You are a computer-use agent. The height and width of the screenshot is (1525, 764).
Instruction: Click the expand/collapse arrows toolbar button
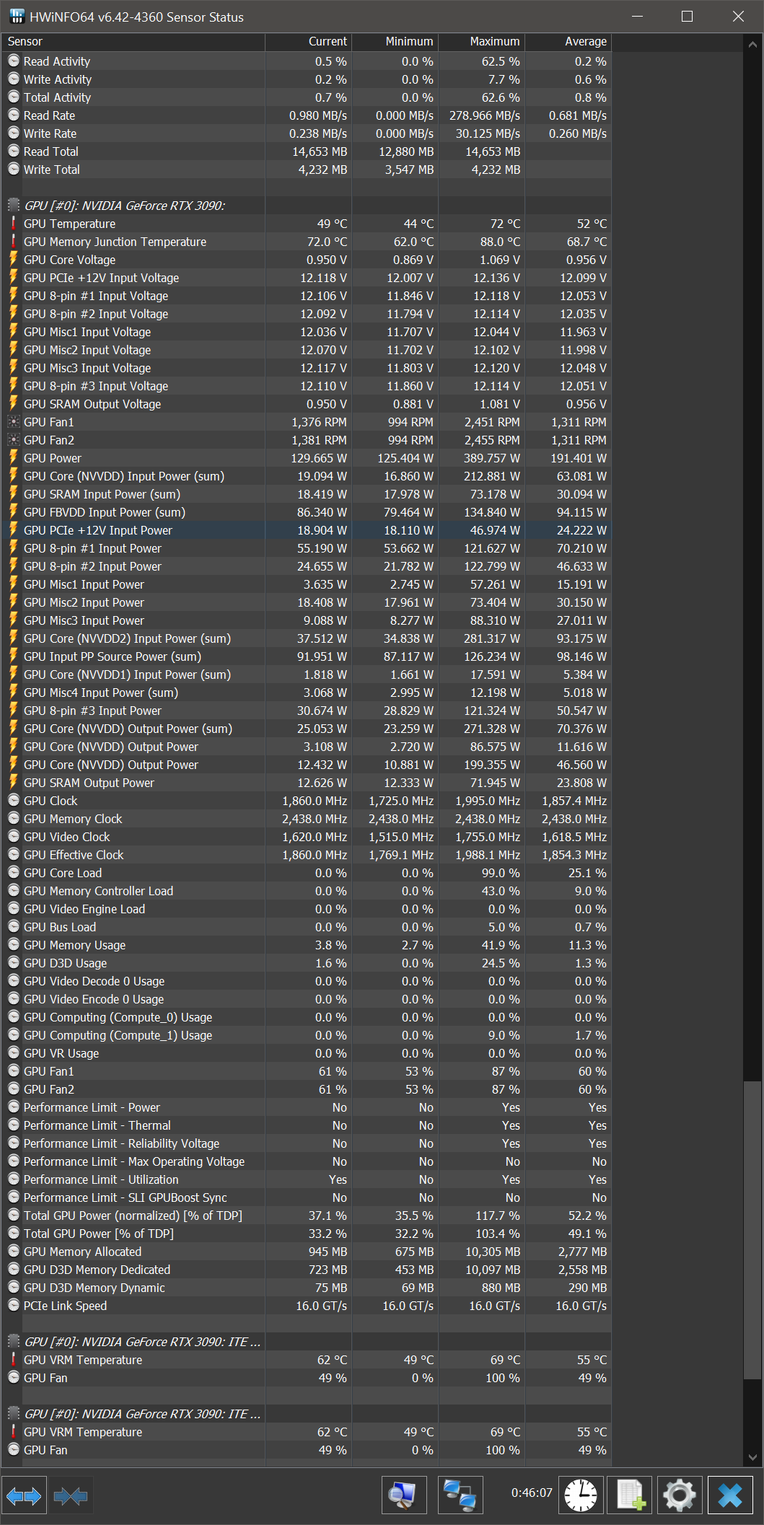[x=24, y=1497]
